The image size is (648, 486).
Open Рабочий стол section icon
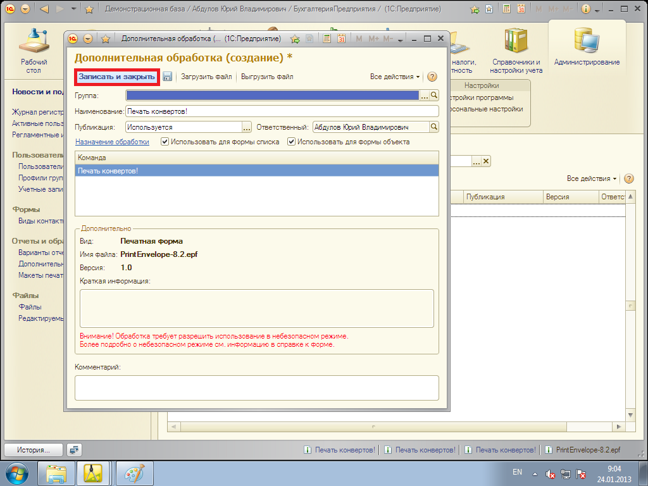click(34, 47)
